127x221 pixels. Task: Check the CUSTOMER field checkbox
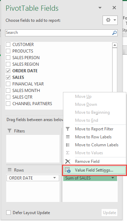[x=8, y=44]
